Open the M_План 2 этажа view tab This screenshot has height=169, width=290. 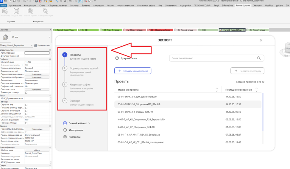[185, 30]
